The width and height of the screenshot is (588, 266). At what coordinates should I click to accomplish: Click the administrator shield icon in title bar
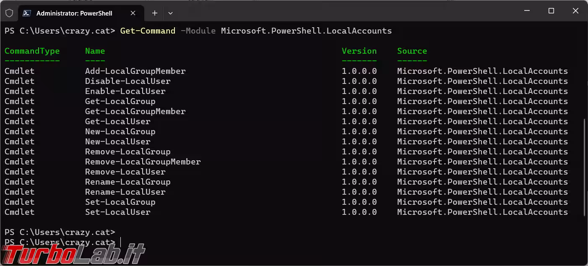coord(9,13)
